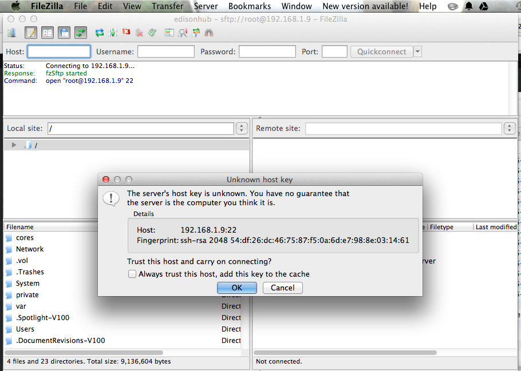Select the '.DocumentRevisions-V100' folder row
521x371 pixels.
[123, 341]
